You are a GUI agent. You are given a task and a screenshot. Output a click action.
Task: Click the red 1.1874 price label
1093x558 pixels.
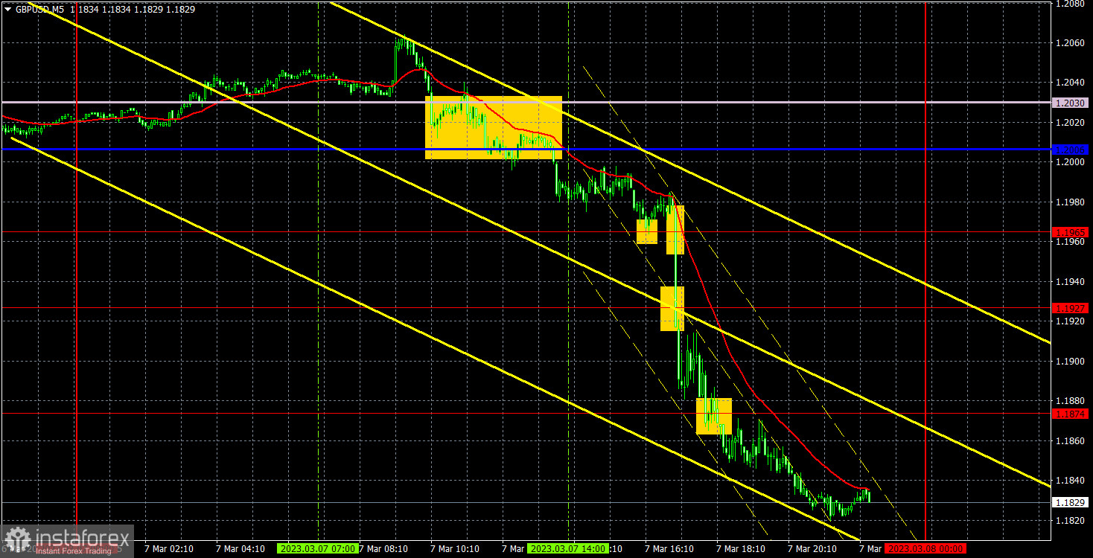1071,413
